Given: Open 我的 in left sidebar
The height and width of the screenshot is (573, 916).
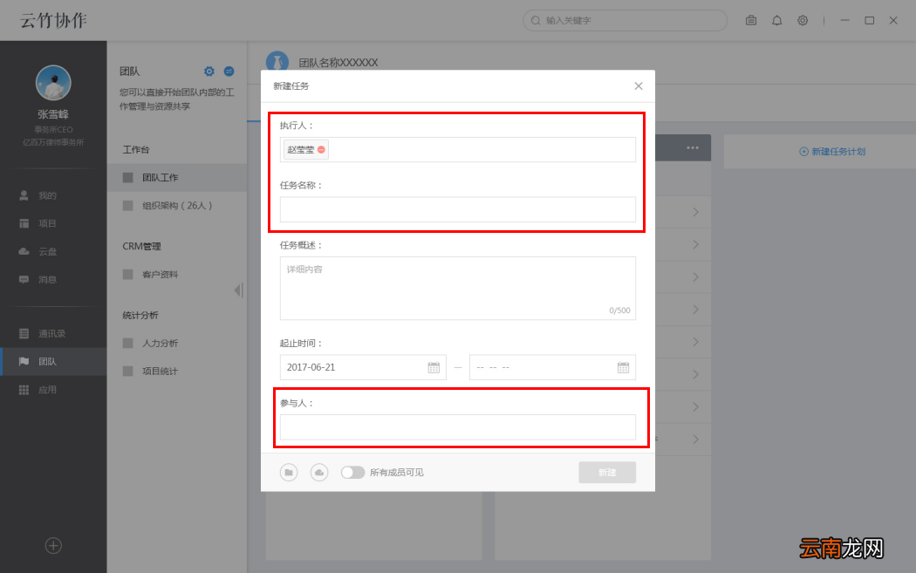Looking at the screenshot, I should pyautogui.click(x=53, y=195).
